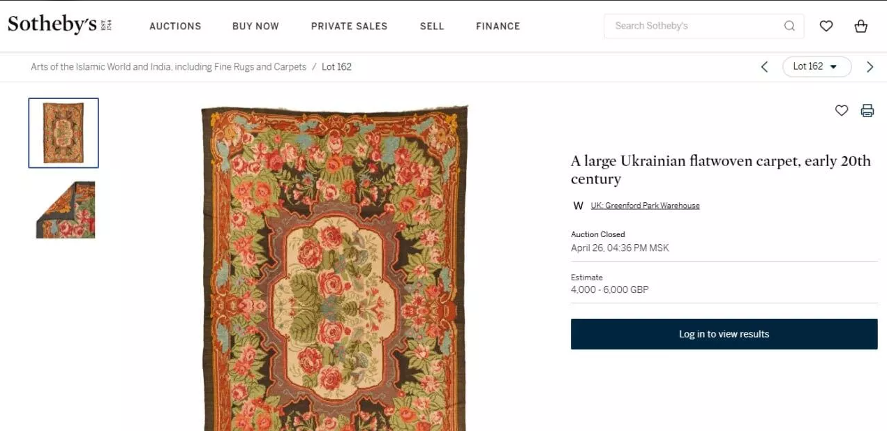This screenshot has width=887, height=431.
Task: Open the shopping bag icon
Action: (x=861, y=26)
